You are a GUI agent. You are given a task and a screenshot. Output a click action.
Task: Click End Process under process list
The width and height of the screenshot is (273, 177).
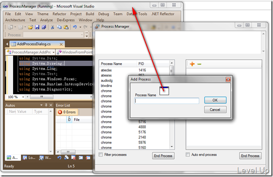tap(163, 156)
